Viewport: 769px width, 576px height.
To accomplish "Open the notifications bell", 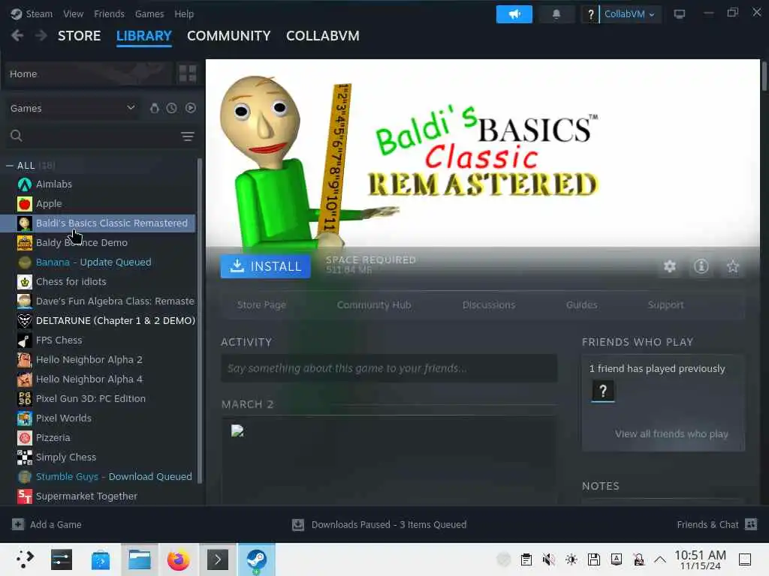I will pyautogui.click(x=556, y=14).
